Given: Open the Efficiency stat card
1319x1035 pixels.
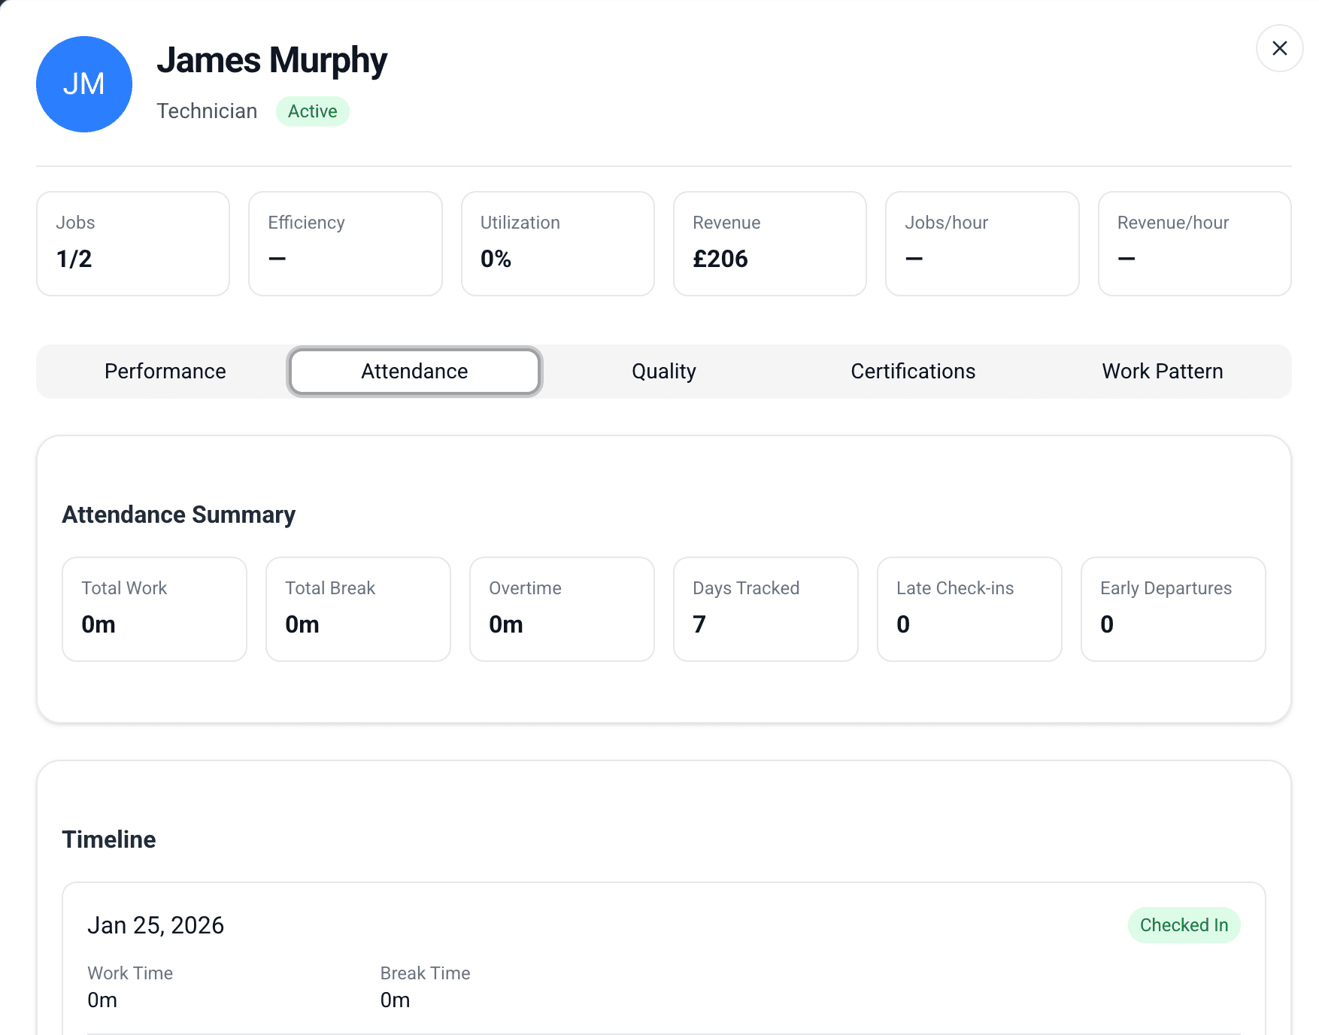Looking at the screenshot, I should pos(344,243).
